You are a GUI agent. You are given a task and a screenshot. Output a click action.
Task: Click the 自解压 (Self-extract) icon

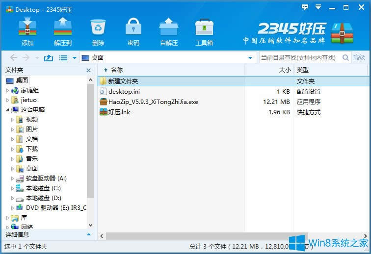(169, 30)
